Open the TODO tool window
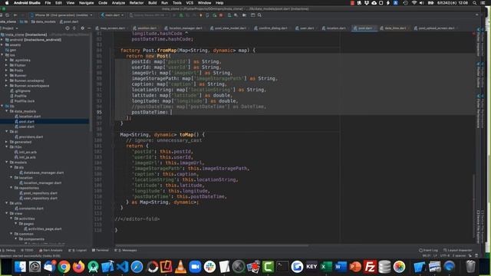Viewport: 491px width, 276px height. 27,251
